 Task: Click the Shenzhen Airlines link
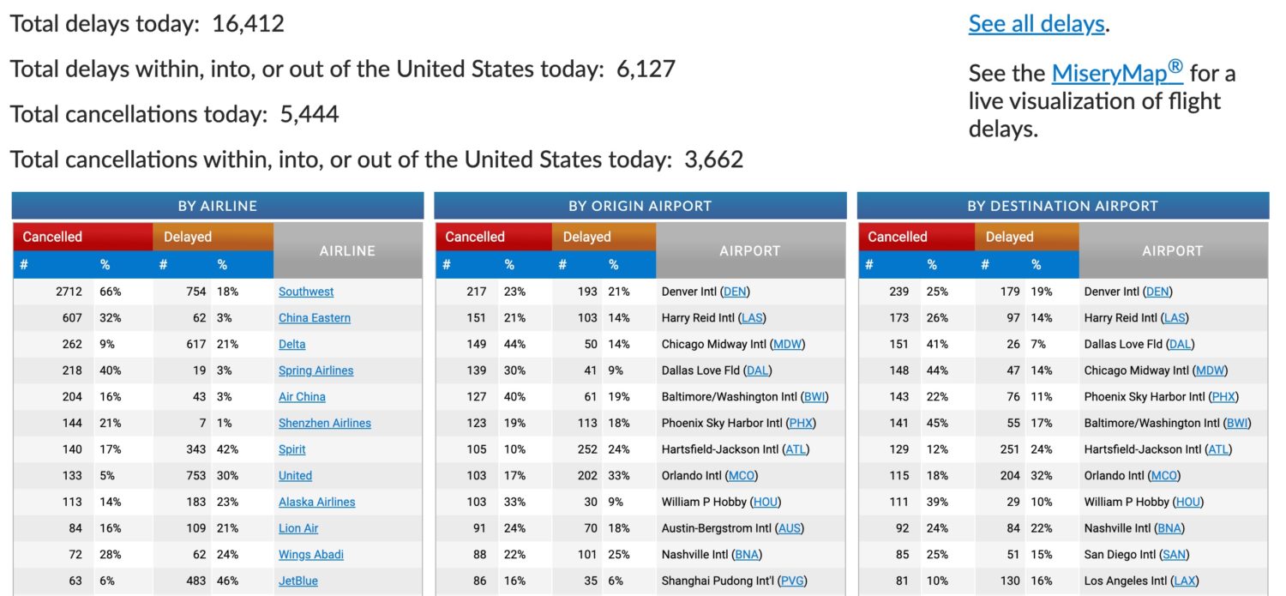[324, 423]
